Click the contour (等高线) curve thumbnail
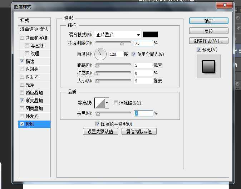 coord(101,103)
